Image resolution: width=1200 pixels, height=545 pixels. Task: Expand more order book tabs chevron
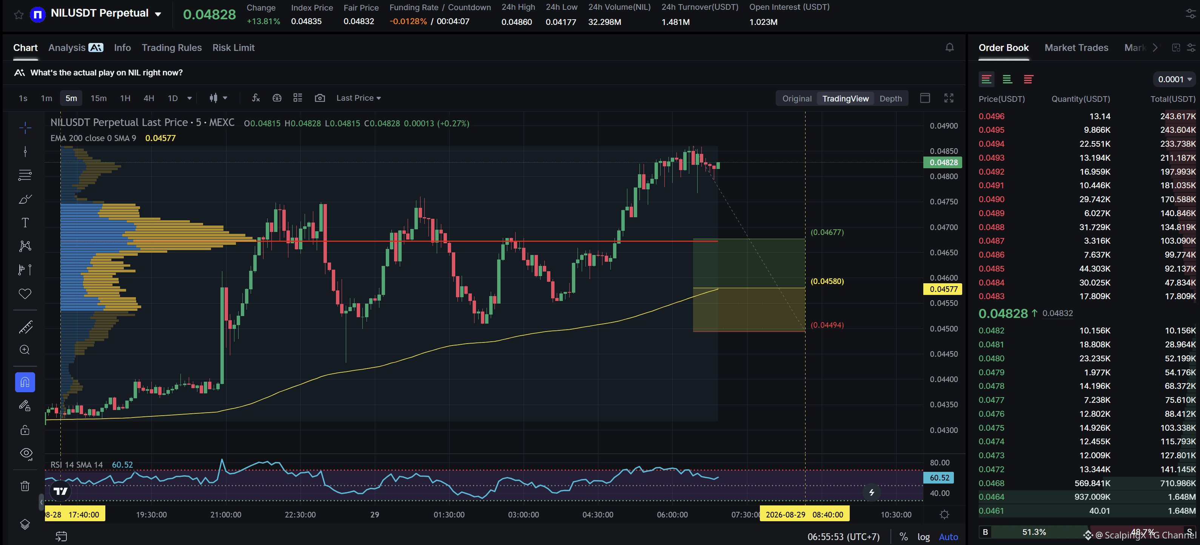1155,48
